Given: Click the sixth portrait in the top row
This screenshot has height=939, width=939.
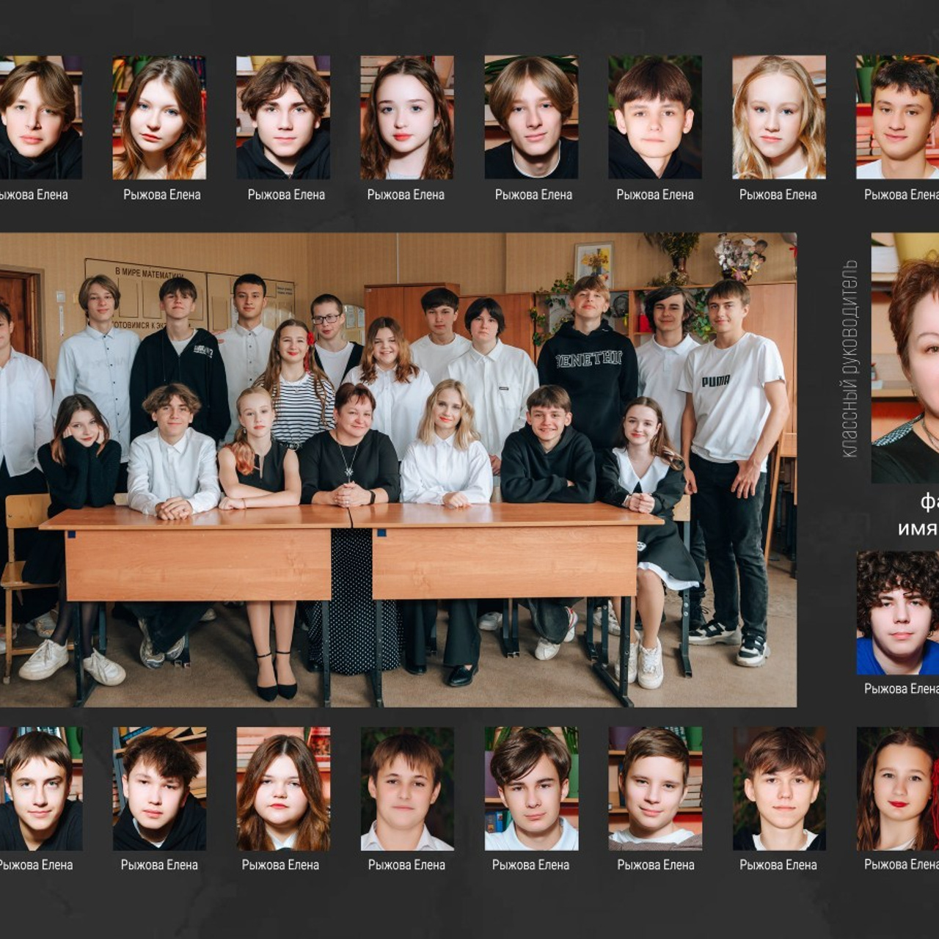Looking at the screenshot, I should coord(655,117).
